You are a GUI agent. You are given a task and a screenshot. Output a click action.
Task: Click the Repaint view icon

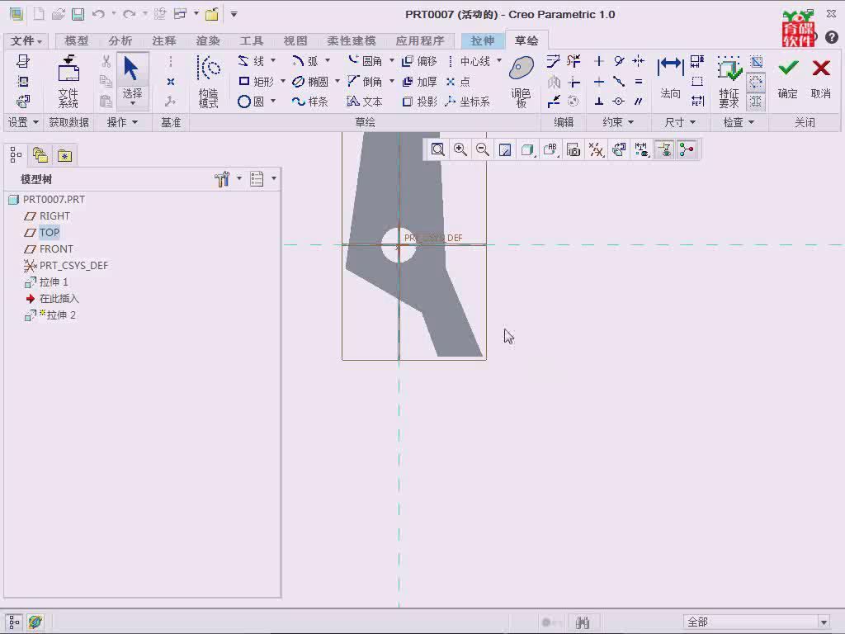coord(505,150)
